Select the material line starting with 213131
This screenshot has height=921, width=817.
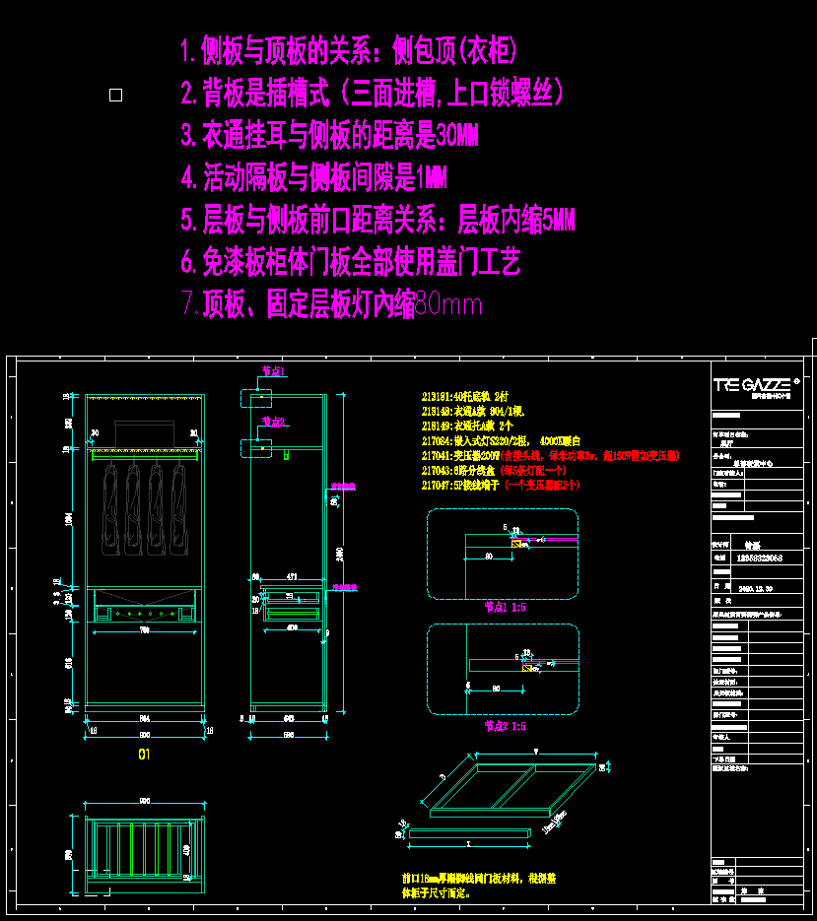pos(465,397)
